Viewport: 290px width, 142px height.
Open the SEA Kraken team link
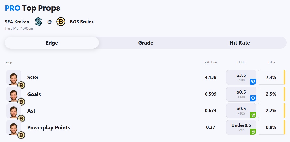coord(17,22)
